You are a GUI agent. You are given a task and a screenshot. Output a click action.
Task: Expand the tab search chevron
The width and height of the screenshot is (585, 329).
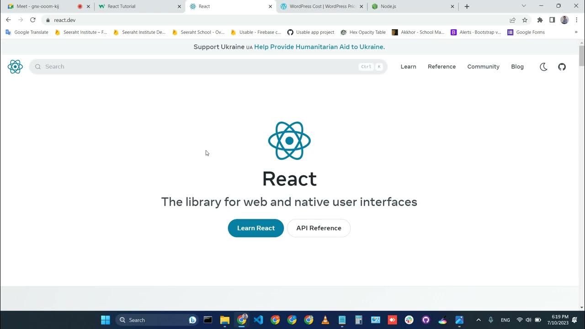point(524,6)
